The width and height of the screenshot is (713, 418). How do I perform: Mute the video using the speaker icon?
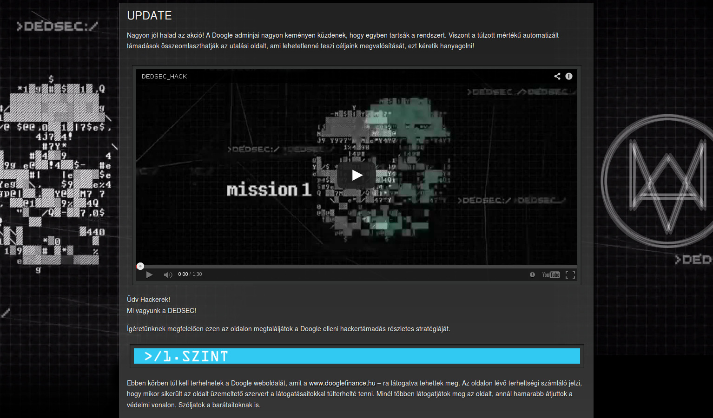click(168, 274)
